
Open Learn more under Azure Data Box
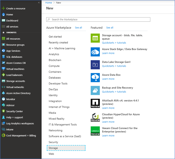click(x=108, y=79)
